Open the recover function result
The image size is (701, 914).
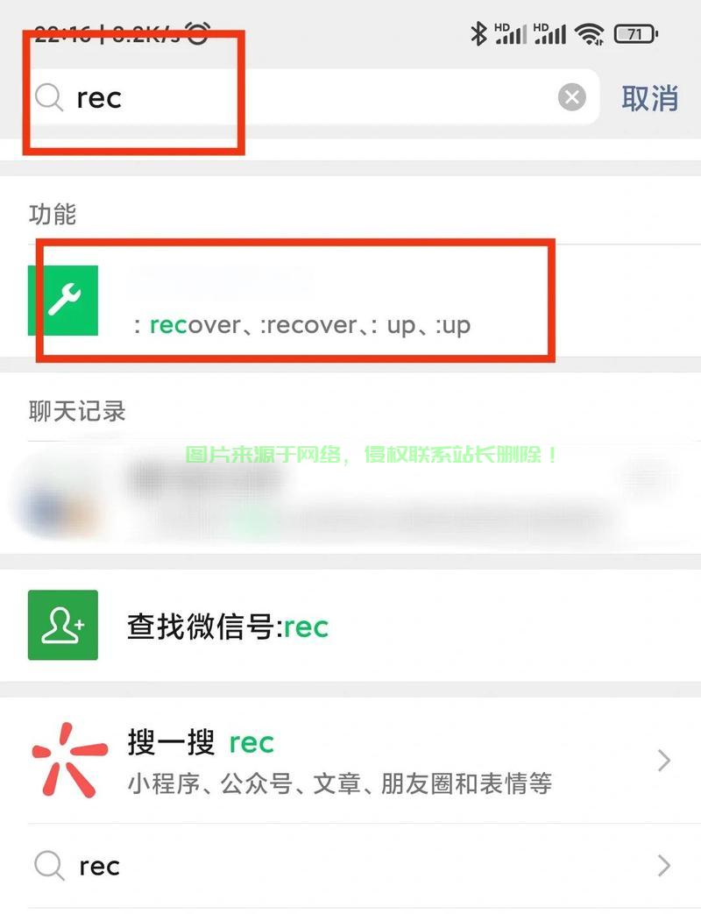click(350, 301)
